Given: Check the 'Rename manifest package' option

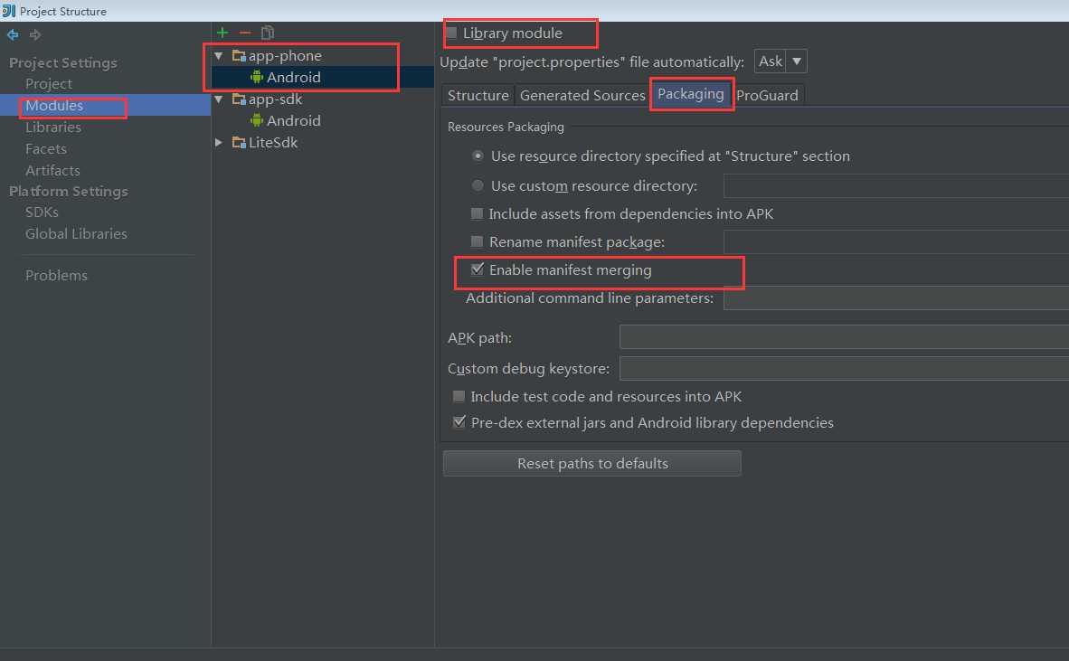Looking at the screenshot, I should 478,242.
